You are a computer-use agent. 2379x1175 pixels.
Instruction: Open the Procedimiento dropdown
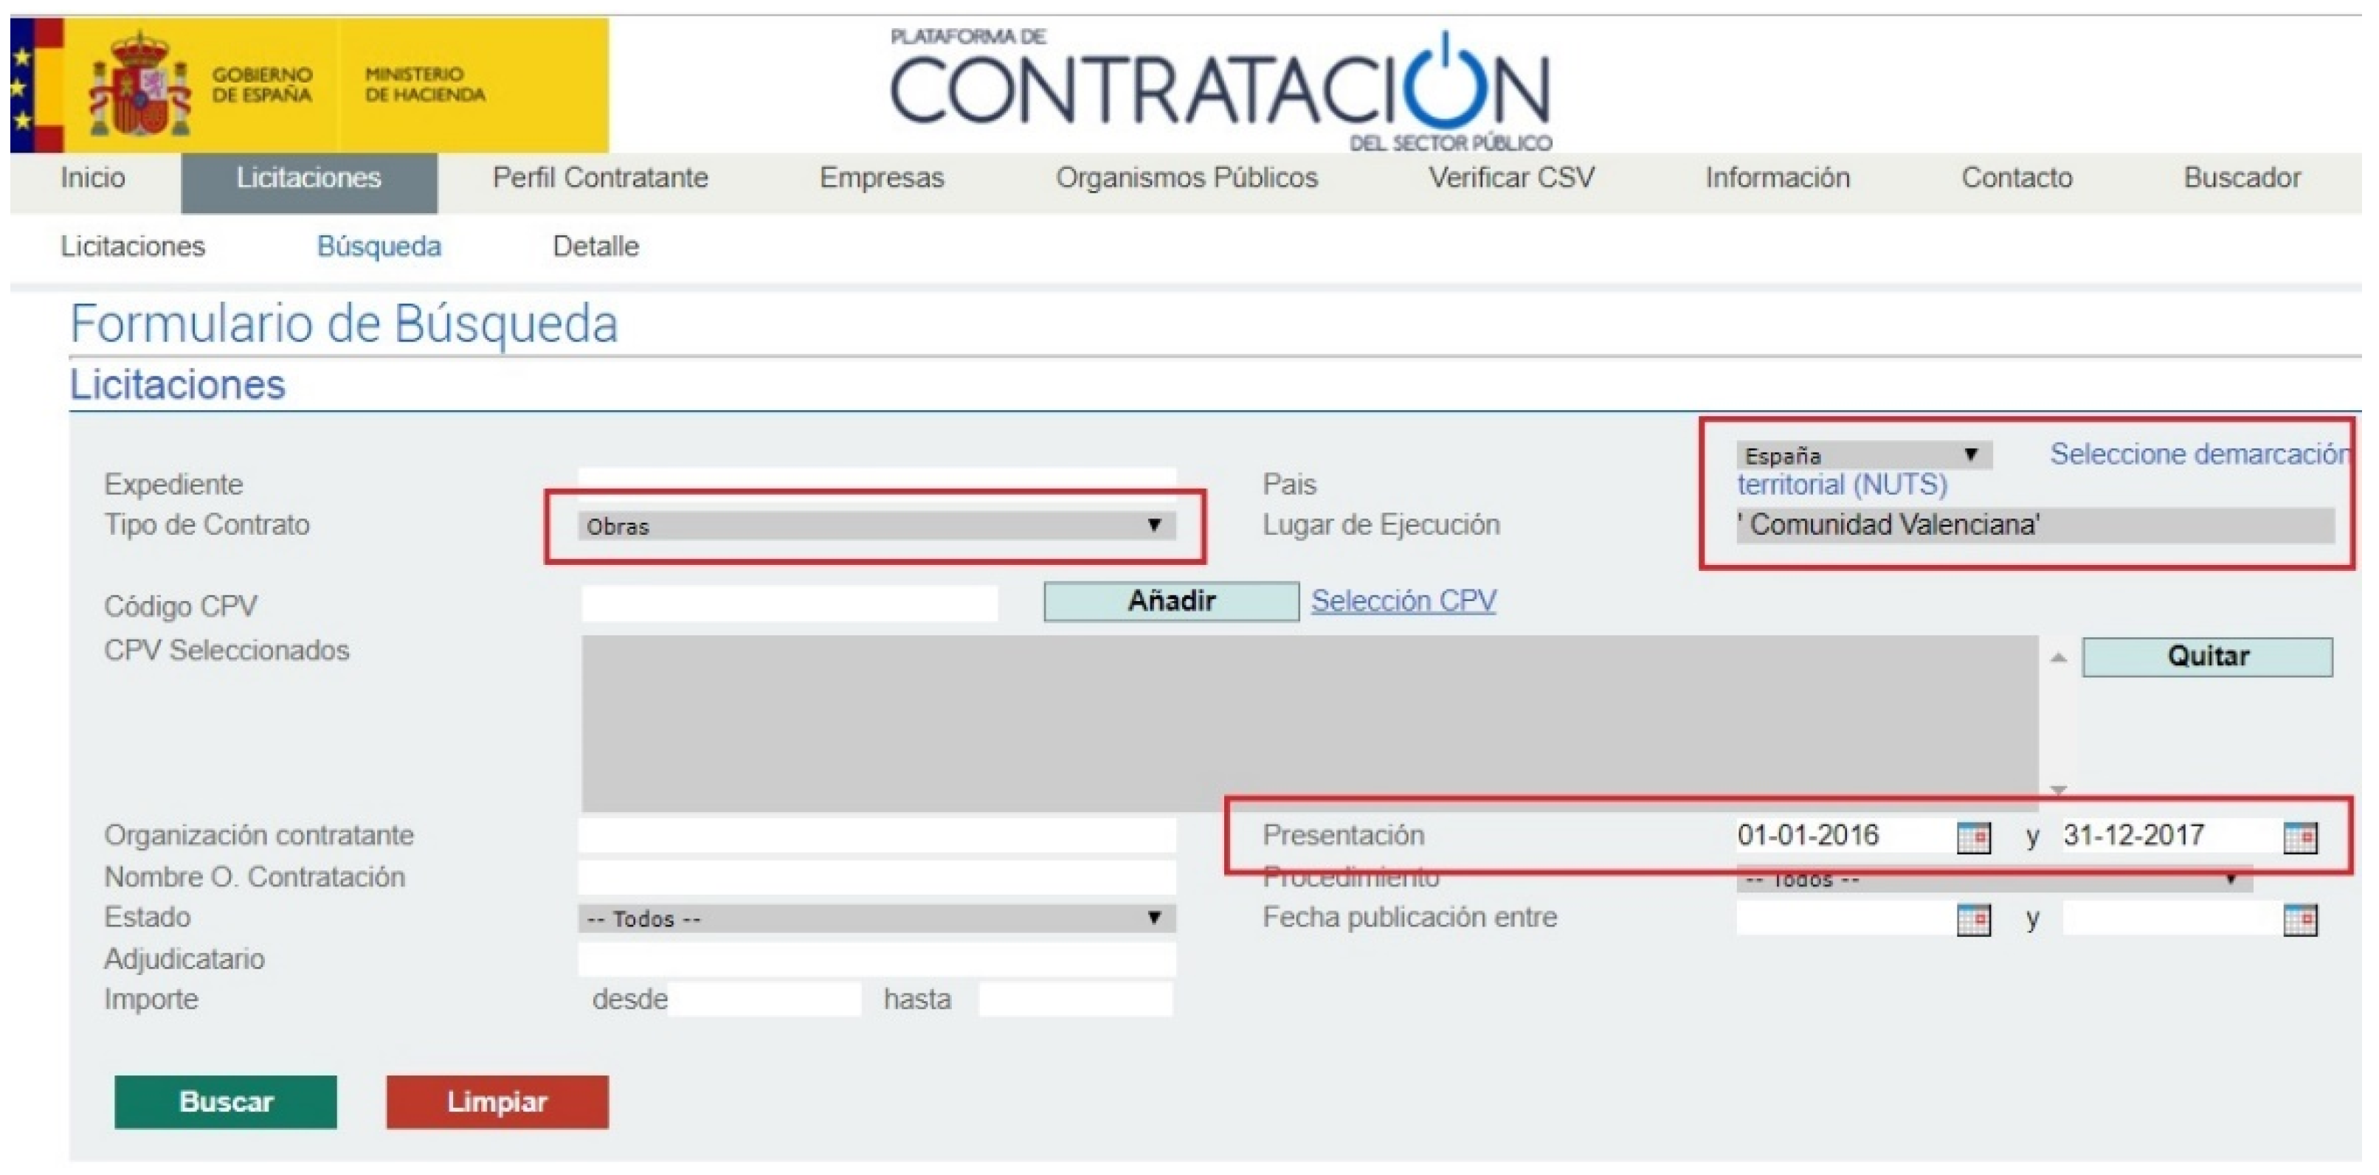pyautogui.click(x=1993, y=878)
